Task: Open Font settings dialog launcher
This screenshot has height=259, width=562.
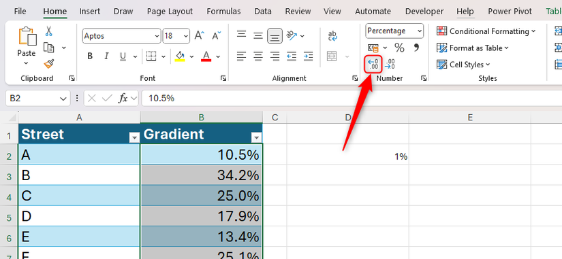Action: [223, 78]
